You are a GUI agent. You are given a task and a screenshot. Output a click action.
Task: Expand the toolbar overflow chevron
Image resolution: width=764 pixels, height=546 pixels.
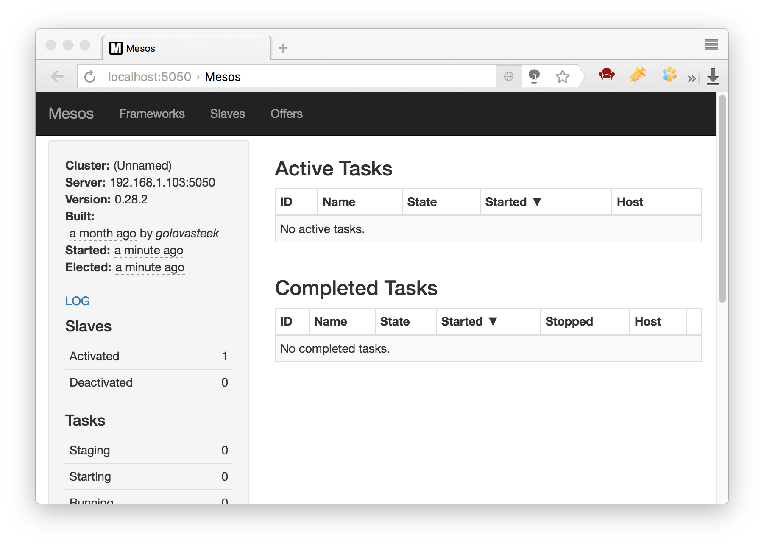click(692, 78)
